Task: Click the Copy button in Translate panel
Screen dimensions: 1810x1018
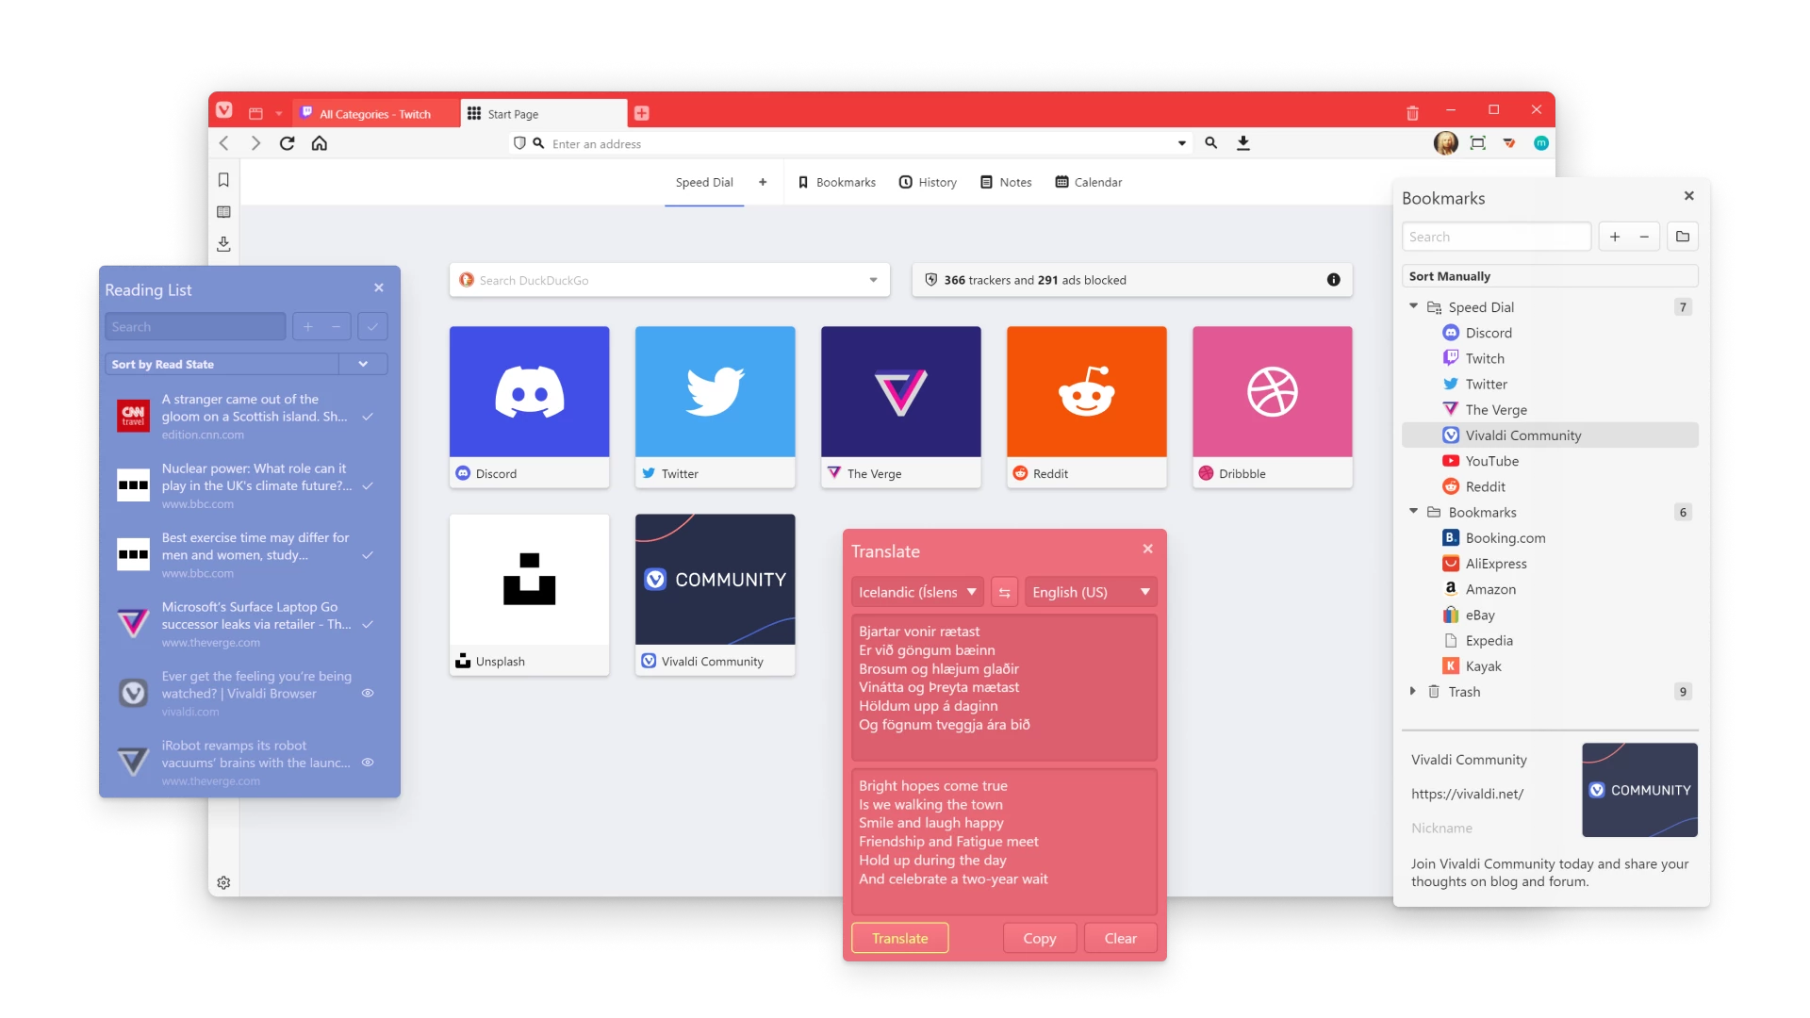Action: pos(1039,937)
